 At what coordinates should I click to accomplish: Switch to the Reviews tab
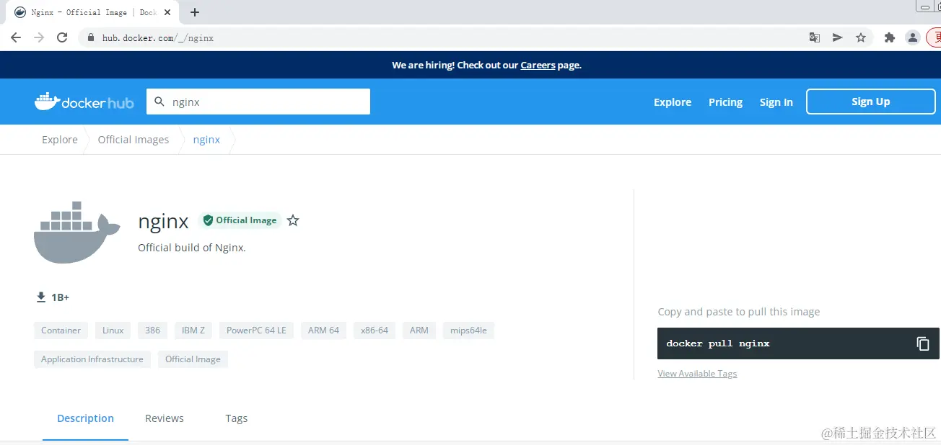click(165, 418)
